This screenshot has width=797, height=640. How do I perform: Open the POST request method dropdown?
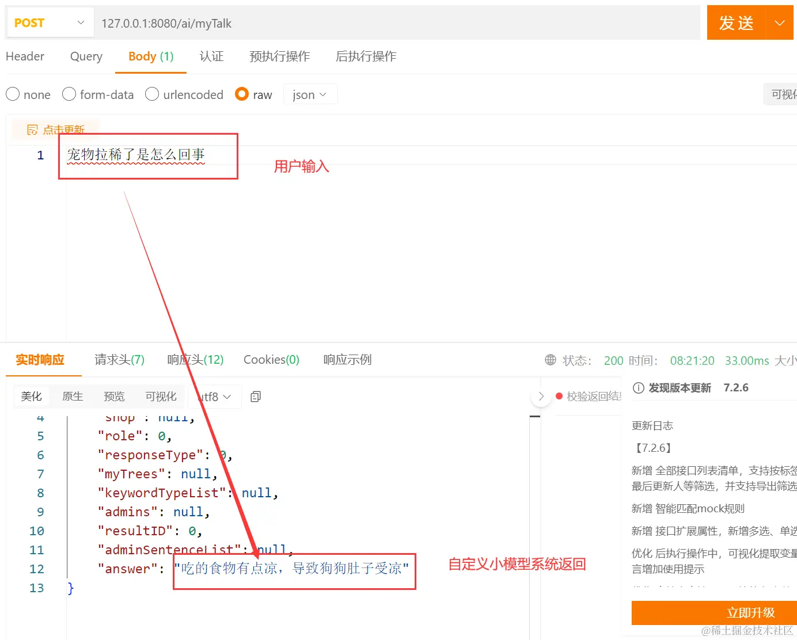coord(50,22)
